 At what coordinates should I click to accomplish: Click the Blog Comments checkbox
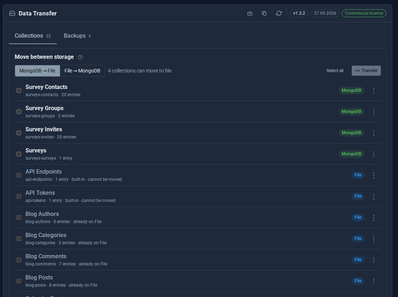pos(19,260)
